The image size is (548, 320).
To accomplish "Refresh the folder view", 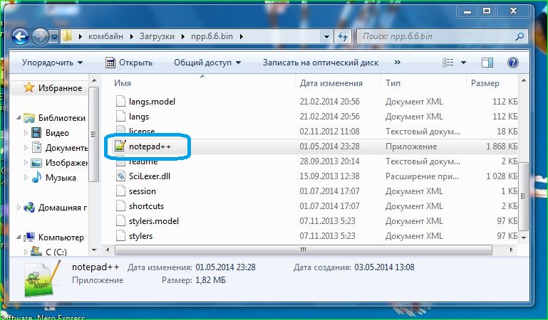I will click(343, 36).
